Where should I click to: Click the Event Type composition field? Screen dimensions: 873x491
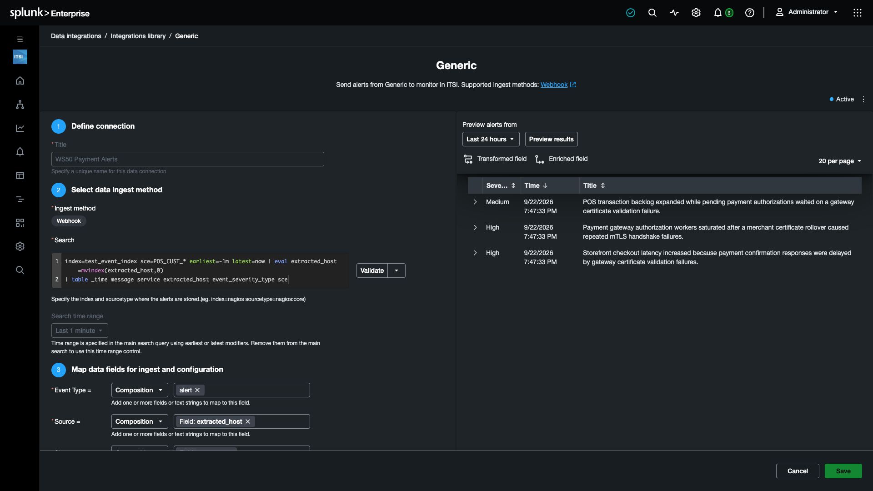(241, 390)
